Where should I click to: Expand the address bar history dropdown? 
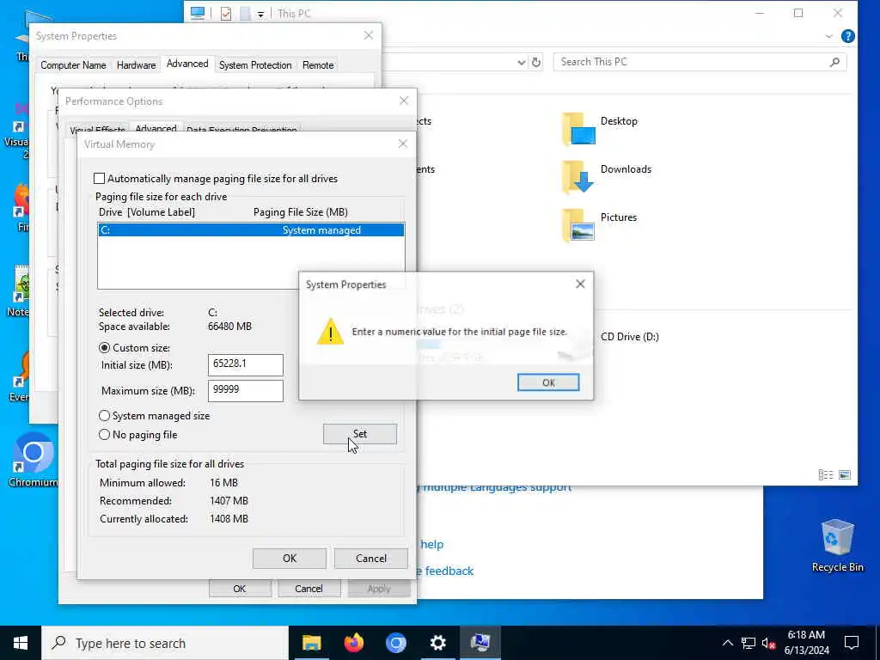[x=522, y=62]
